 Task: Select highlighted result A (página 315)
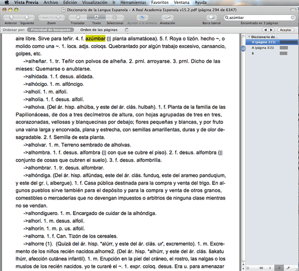click(272, 42)
